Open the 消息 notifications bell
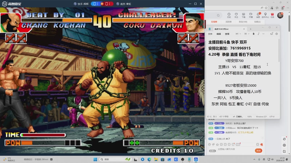Viewport: 291px width, 163px height. (258, 15)
